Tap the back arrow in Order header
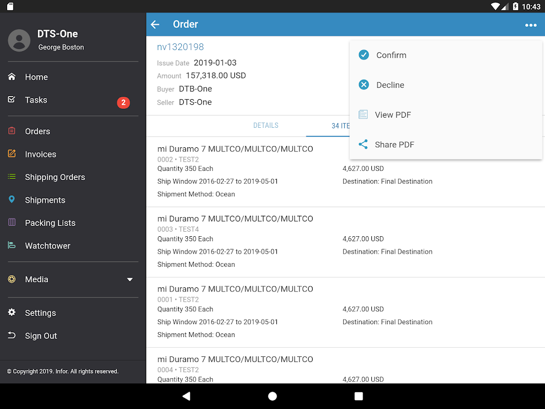 click(155, 25)
